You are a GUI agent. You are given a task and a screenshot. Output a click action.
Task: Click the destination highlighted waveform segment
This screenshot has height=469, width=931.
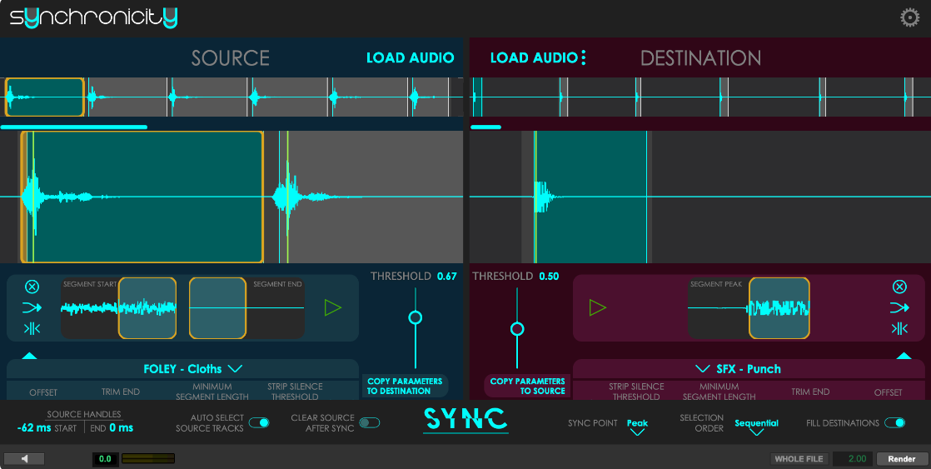coord(590,197)
